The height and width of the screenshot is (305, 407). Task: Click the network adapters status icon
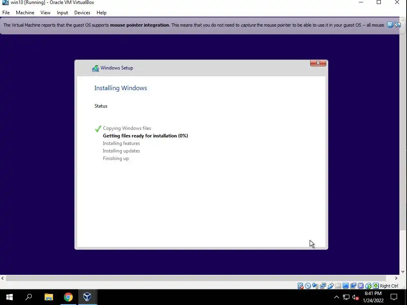point(323,286)
